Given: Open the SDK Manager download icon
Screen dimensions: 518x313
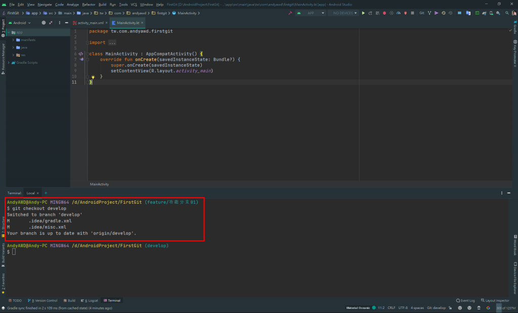Looking at the screenshot, I should coord(498,13).
